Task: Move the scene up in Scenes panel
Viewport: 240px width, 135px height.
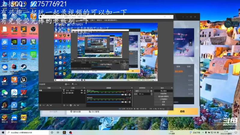Action: 48,105
